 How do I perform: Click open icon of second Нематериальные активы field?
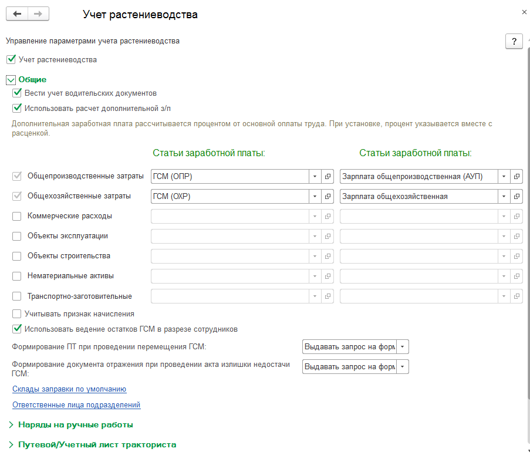pos(517,276)
